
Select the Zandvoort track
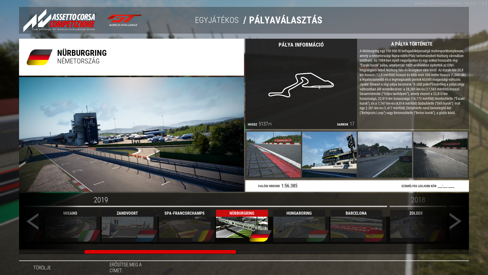[x=127, y=226]
